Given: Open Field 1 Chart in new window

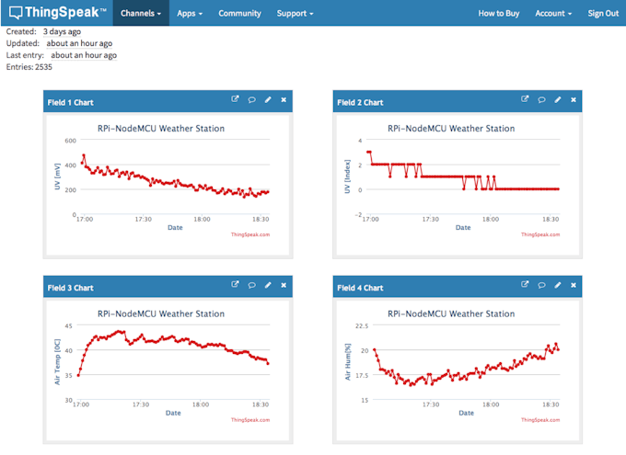Looking at the screenshot, I should point(235,99).
